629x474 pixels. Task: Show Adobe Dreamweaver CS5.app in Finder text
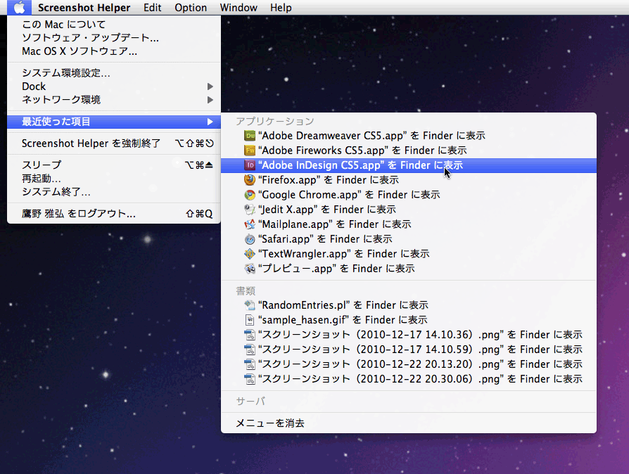pos(371,136)
